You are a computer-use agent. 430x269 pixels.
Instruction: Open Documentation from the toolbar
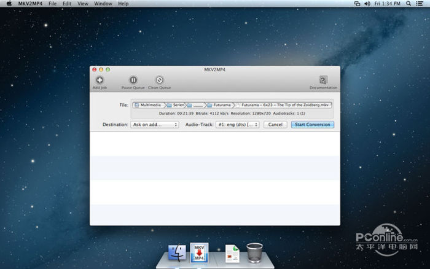[323, 80]
